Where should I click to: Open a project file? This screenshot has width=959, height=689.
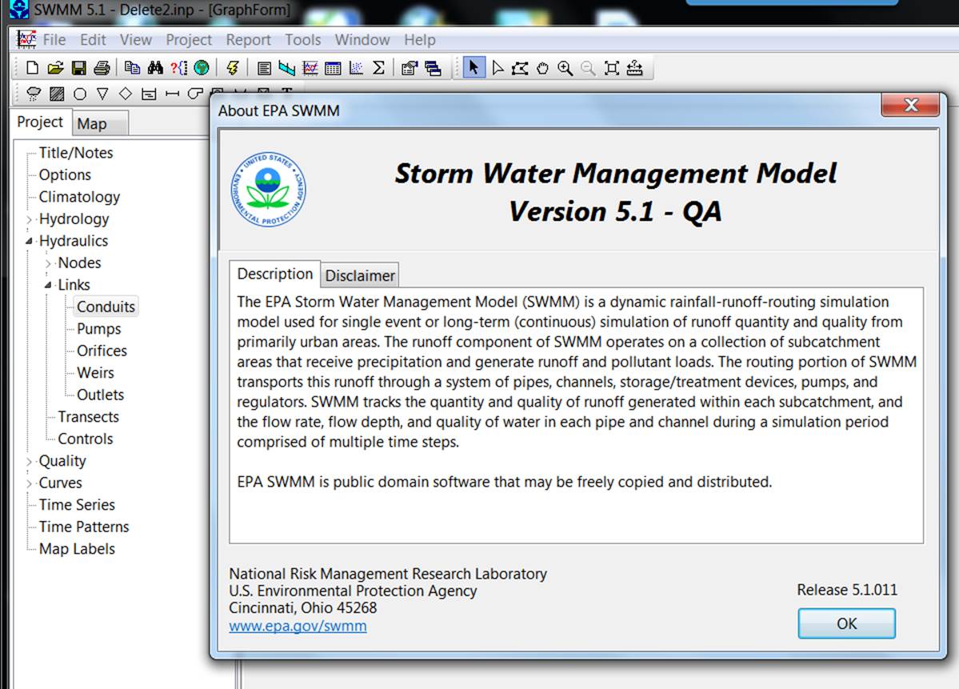click(55, 67)
